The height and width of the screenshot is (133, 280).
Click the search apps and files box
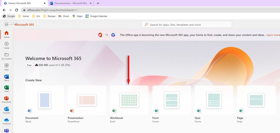pyautogui.click(x=186, y=25)
